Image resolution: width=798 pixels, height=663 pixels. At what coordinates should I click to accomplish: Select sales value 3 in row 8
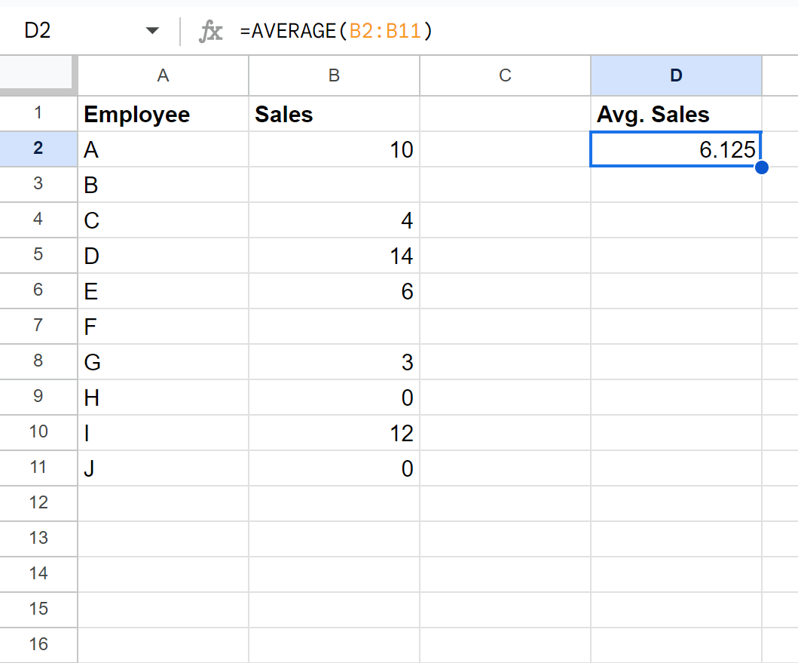pyautogui.click(x=334, y=361)
